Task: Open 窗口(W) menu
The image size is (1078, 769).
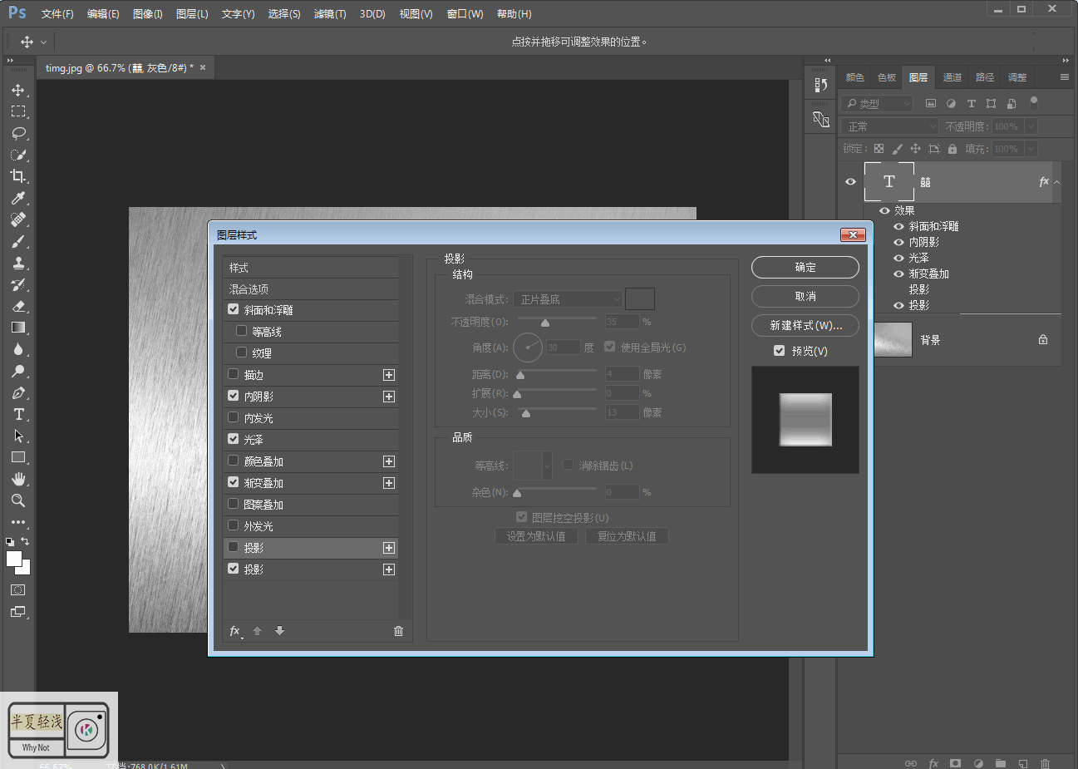Action: 465,14
